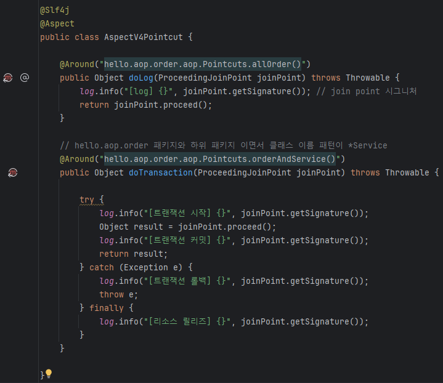The height and width of the screenshot is (383, 443).
Task: Click the 'return joinPoint.proceed();' statement
Action: point(145,105)
